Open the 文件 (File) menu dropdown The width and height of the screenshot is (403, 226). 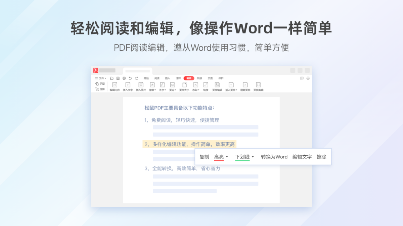pyautogui.click(x=101, y=78)
